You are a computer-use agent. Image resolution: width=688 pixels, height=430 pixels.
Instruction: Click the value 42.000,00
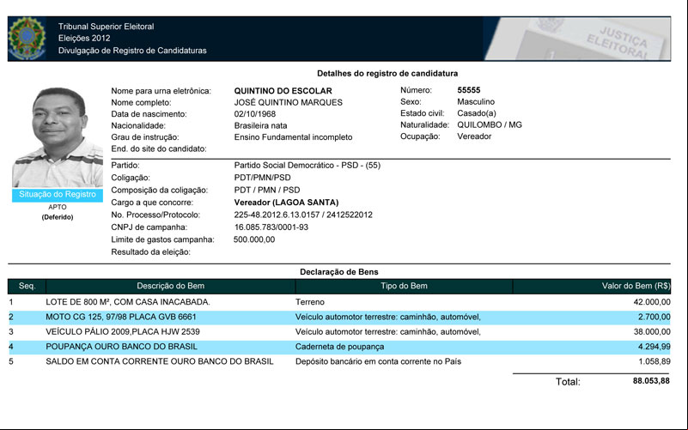coord(652,302)
